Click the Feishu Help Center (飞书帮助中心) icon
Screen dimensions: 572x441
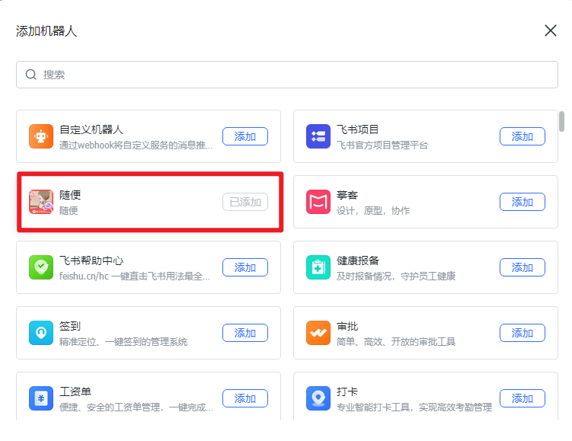pos(41,267)
